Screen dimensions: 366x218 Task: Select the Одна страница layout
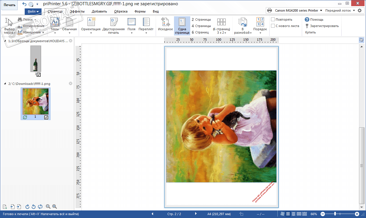(x=182, y=26)
